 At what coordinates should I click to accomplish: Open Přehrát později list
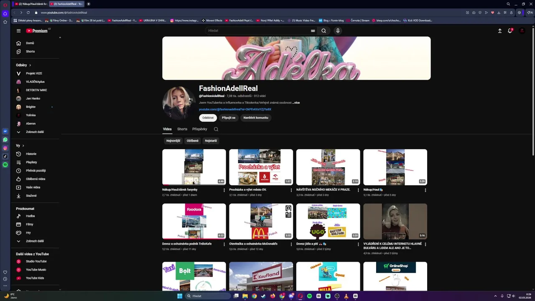(35, 171)
